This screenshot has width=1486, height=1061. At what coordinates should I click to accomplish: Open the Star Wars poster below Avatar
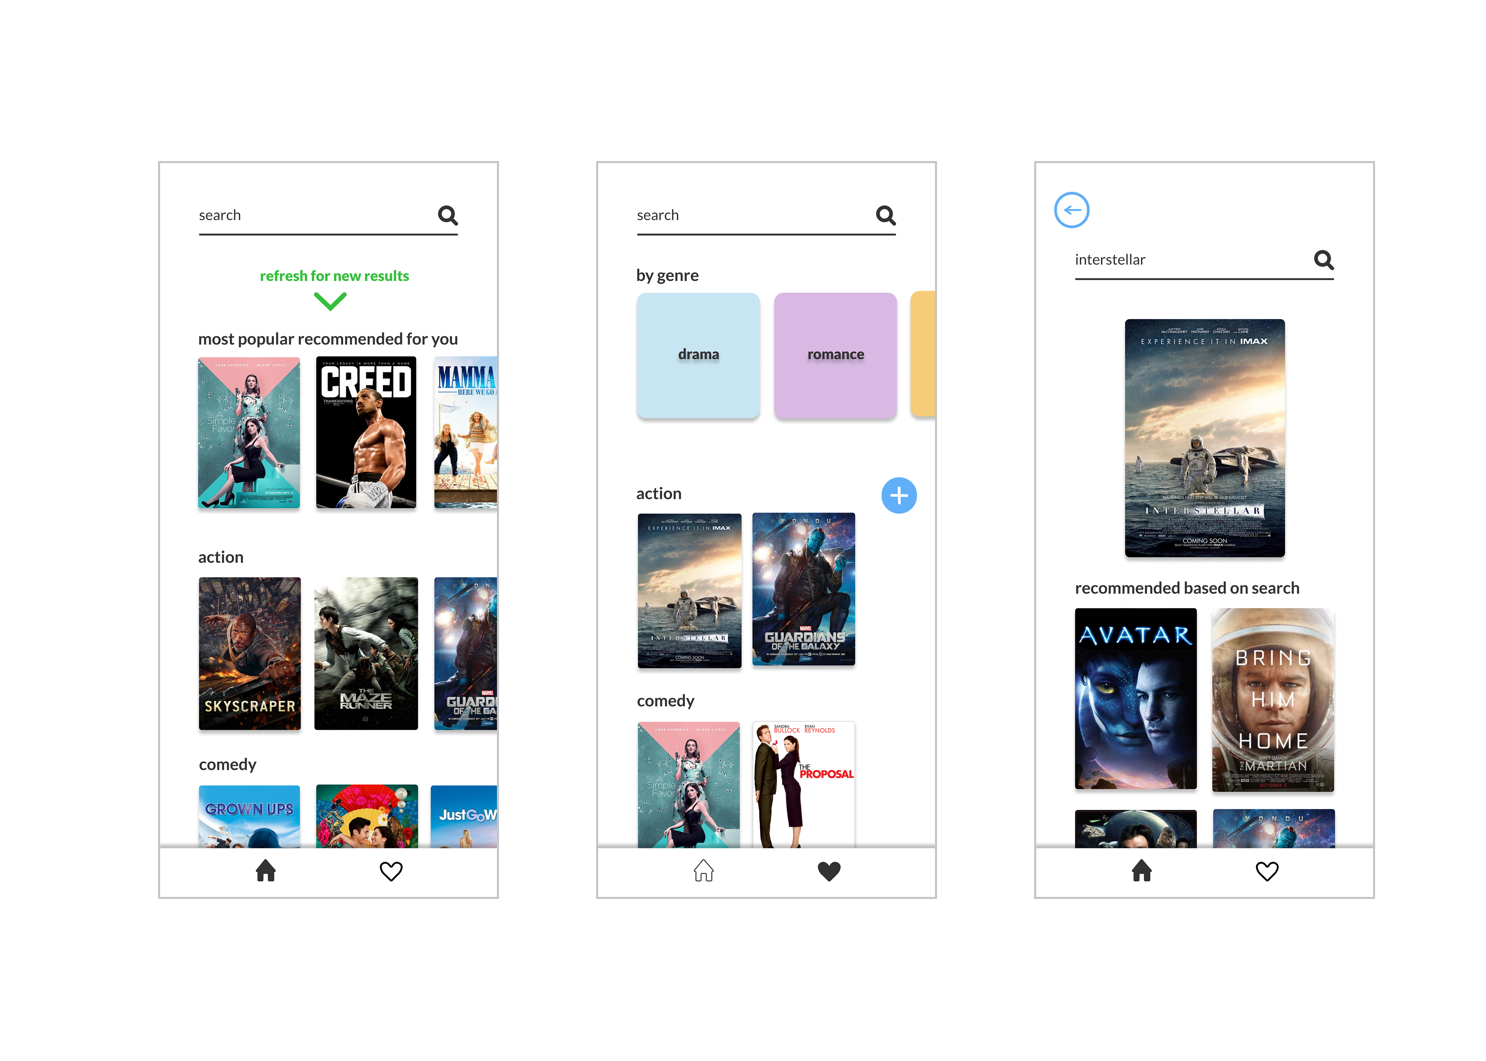(x=1135, y=829)
